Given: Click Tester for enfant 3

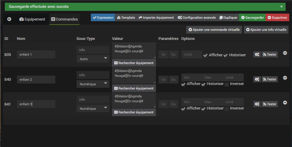Looking at the screenshot, I should 270,104.
